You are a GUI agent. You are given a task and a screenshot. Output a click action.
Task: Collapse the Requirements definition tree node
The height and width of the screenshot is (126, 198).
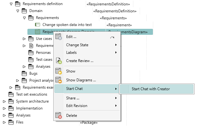click(x=11, y=4)
